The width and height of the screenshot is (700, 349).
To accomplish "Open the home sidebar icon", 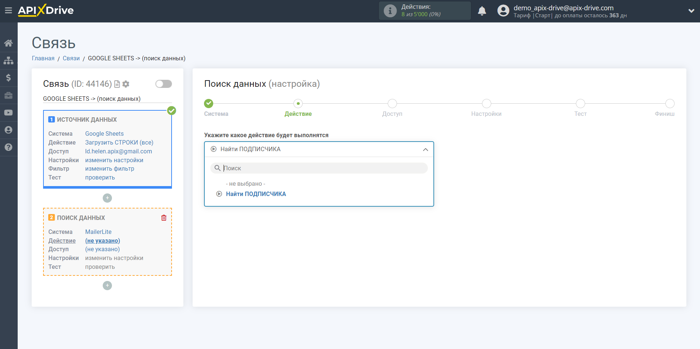I will tap(8, 43).
